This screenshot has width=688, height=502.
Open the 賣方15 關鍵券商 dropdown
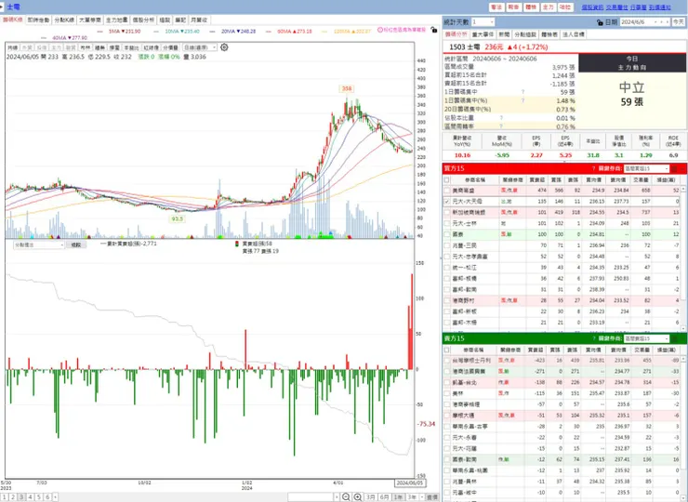[646, 338]
